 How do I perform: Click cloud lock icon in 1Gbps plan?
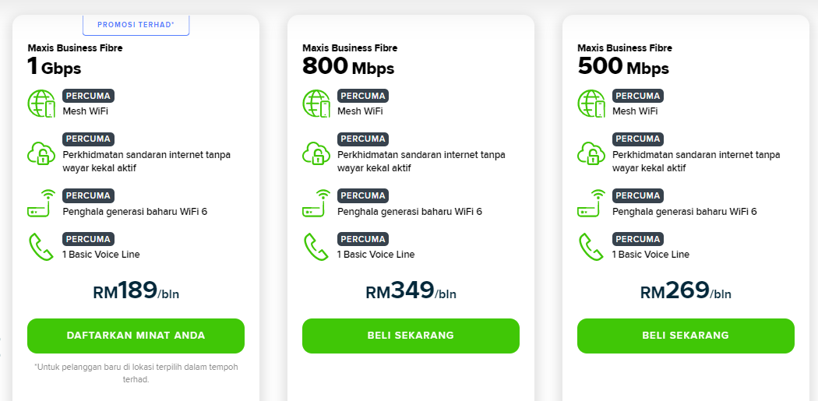[41, 153]
